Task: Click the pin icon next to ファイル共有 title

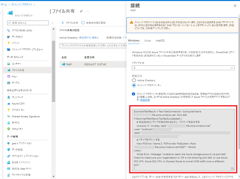Action: pos(81,11)
